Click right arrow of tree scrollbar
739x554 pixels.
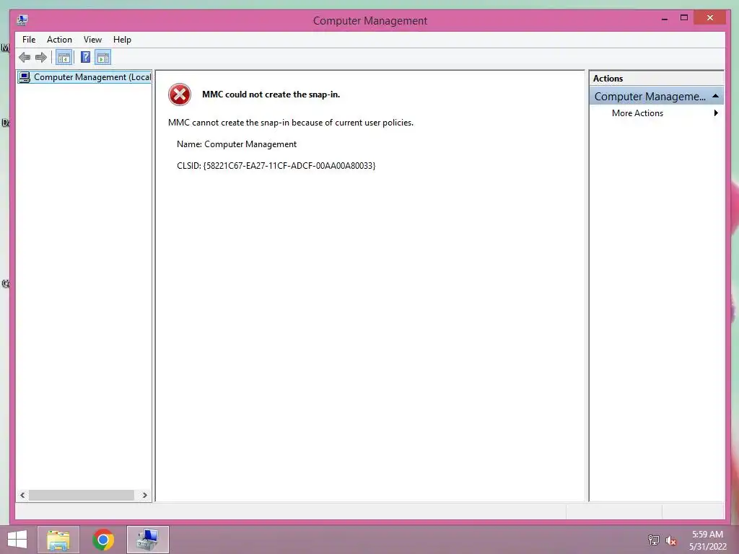144,495
